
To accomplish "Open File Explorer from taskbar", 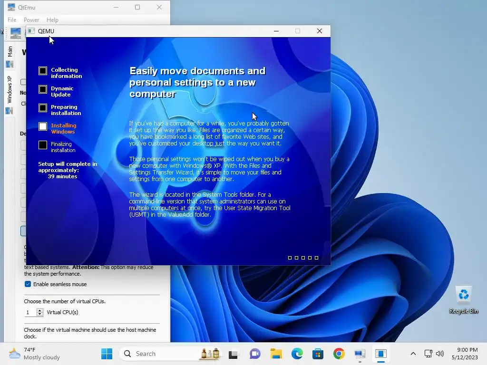I will 276,354.
